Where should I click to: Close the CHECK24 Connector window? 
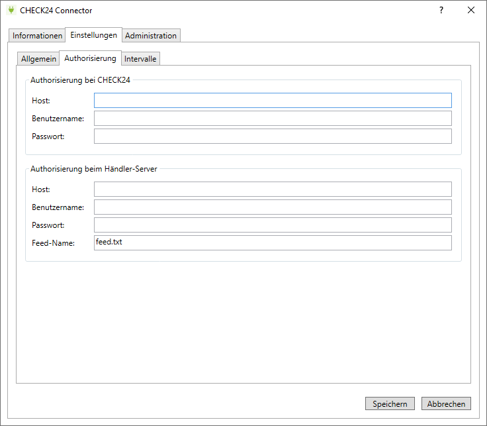pyautogui.click(x=471, y=11)
